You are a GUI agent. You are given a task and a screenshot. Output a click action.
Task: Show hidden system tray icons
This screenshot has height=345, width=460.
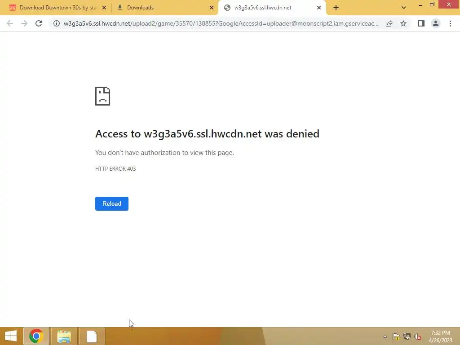pos(385,336)
